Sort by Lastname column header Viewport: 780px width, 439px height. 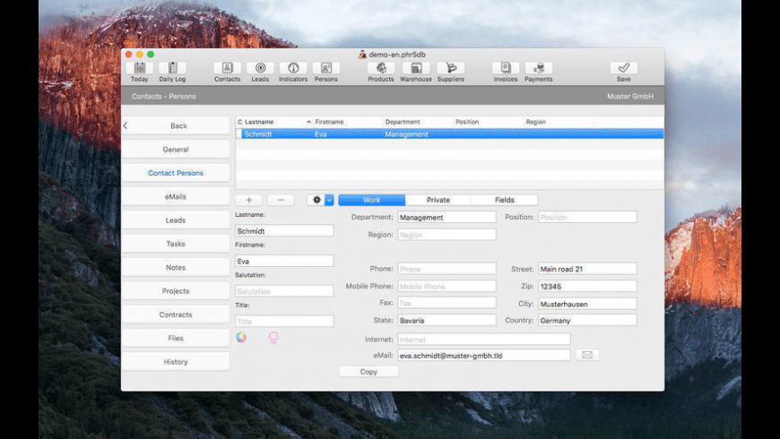(x=278, y=122)
